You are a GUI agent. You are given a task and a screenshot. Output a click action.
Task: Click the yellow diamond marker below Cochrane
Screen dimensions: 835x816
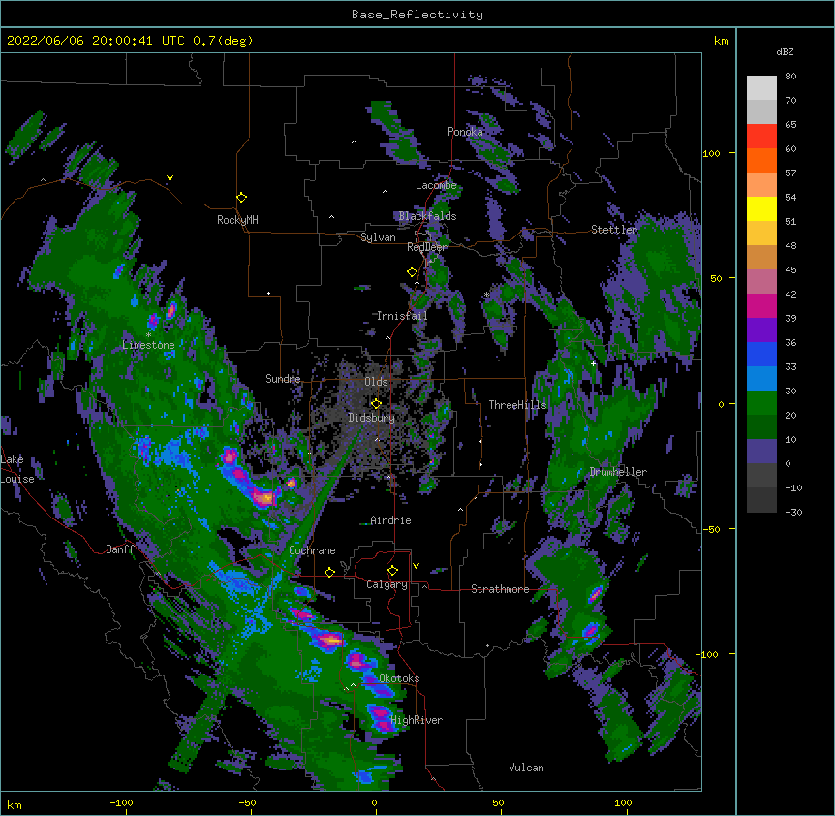click(329, 572)
